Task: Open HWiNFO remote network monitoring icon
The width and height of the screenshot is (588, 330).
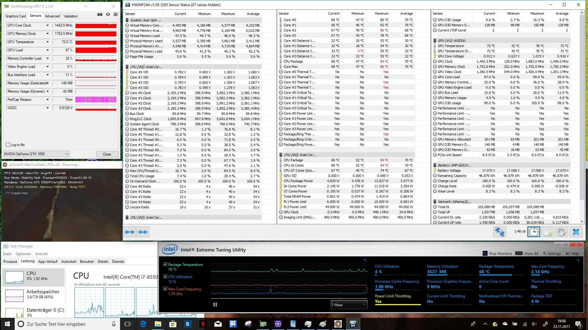Action: (499, 232)
